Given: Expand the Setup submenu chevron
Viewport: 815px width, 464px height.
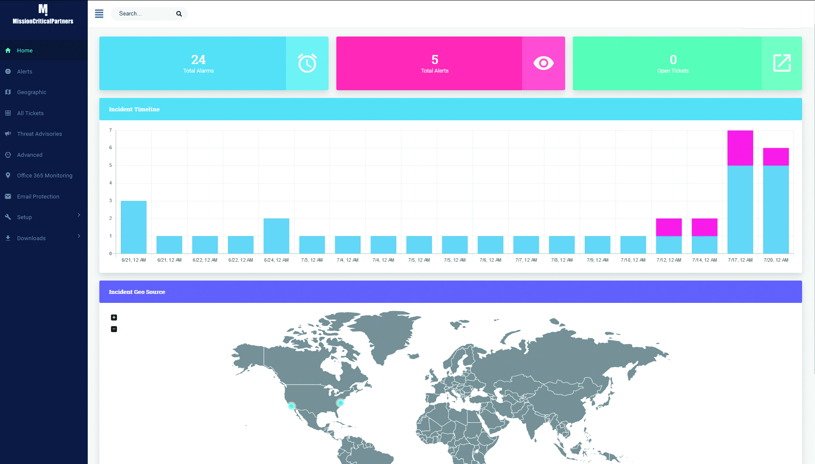Looking at the screenshot, I should [x=79, y=215].
